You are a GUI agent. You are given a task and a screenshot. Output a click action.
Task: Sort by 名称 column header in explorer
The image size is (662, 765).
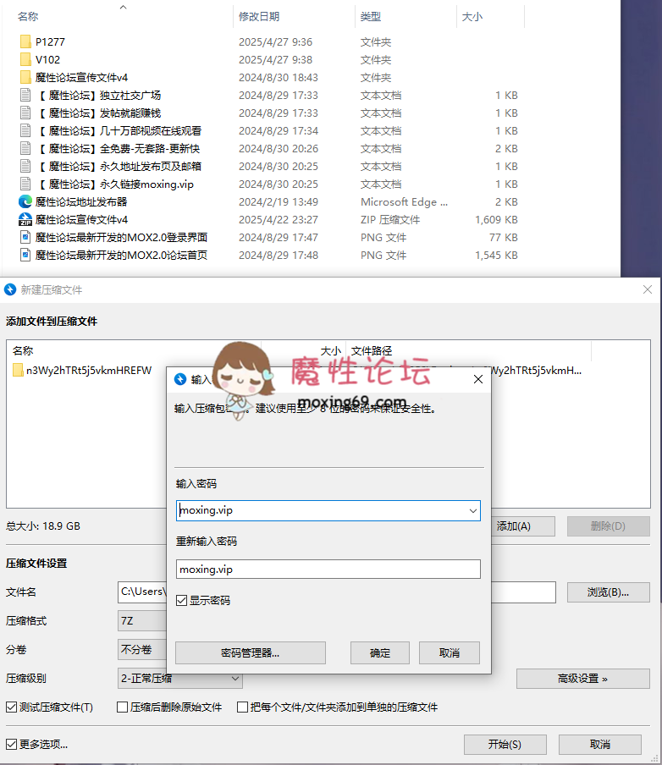28,17
